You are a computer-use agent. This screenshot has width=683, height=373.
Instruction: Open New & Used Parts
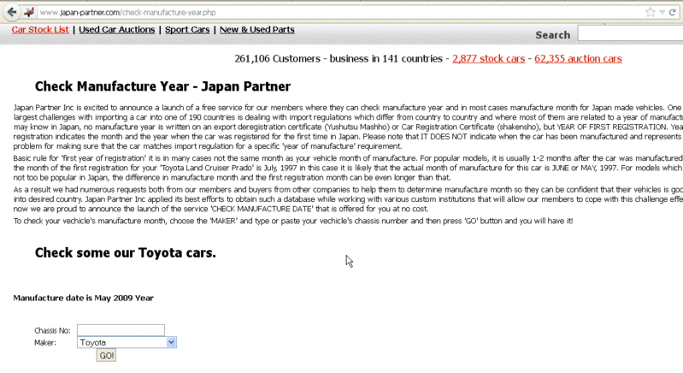[257, 30]
